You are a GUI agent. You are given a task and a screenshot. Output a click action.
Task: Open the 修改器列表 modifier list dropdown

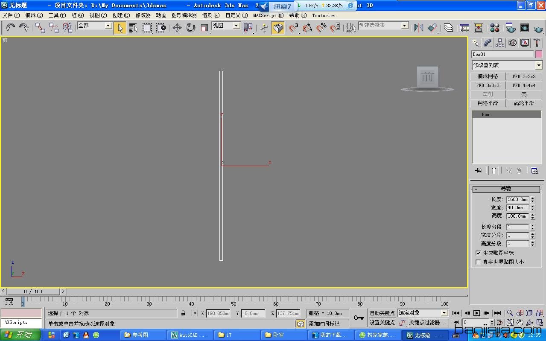[x=507, y=65]
